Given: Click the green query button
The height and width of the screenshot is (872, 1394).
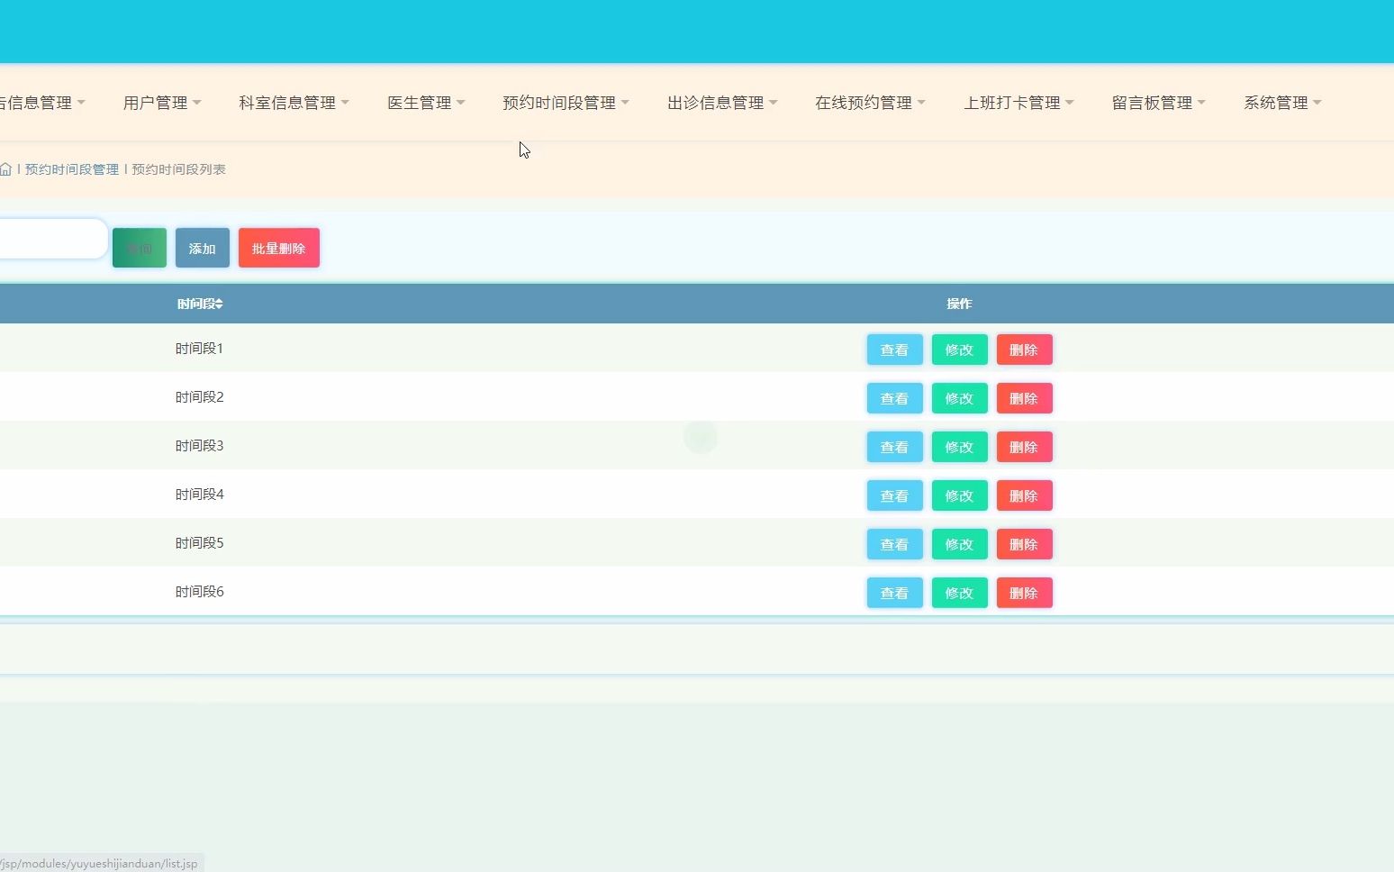Looking at the screenshot, I should (x=140, y=248).
